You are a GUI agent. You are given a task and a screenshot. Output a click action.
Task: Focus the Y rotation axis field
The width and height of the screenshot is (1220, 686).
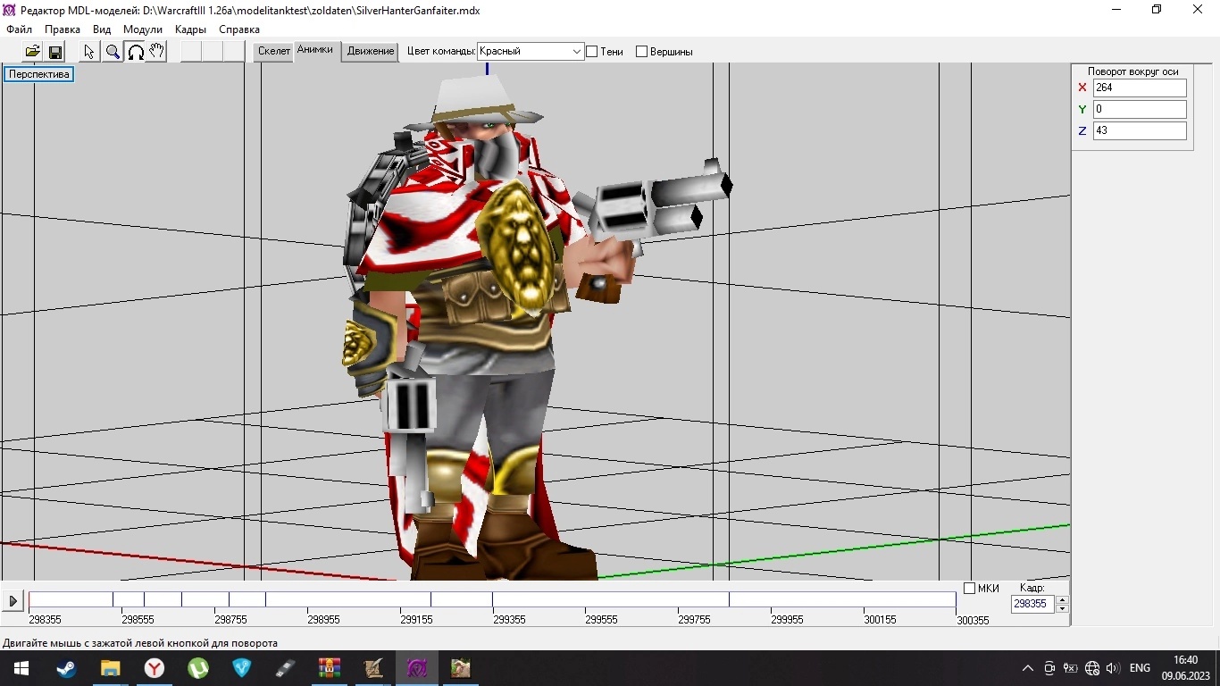tap(1140, 109)
